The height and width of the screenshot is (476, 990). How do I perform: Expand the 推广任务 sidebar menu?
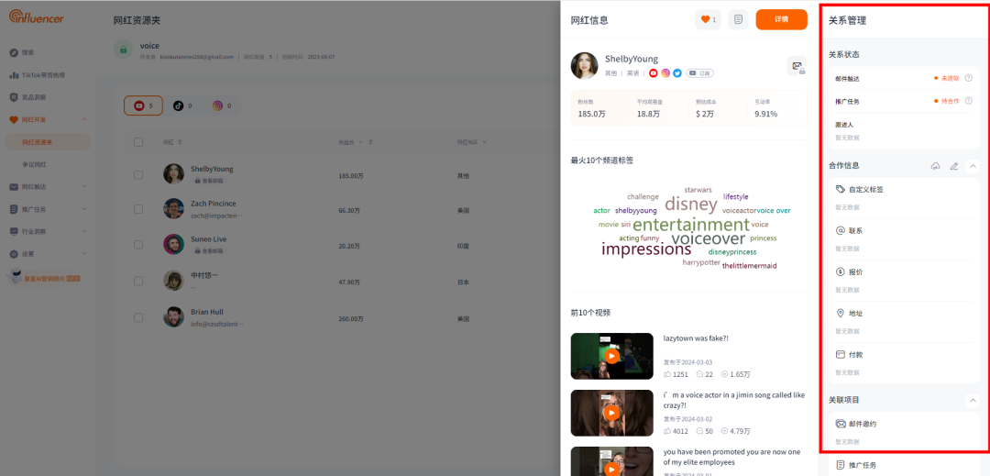tap(48, 209)
